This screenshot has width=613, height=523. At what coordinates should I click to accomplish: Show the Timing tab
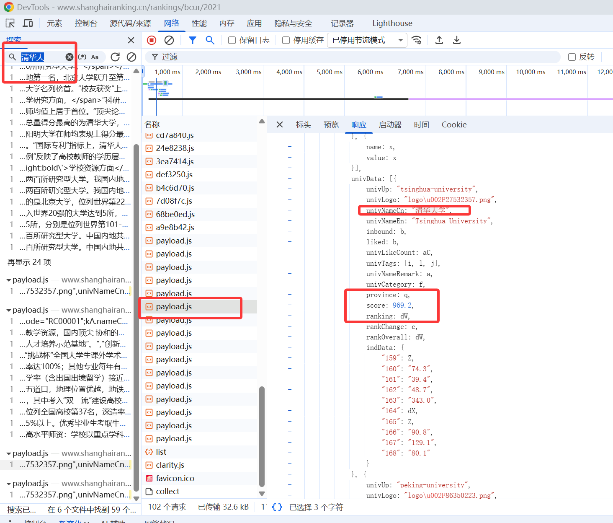[421, 124]
